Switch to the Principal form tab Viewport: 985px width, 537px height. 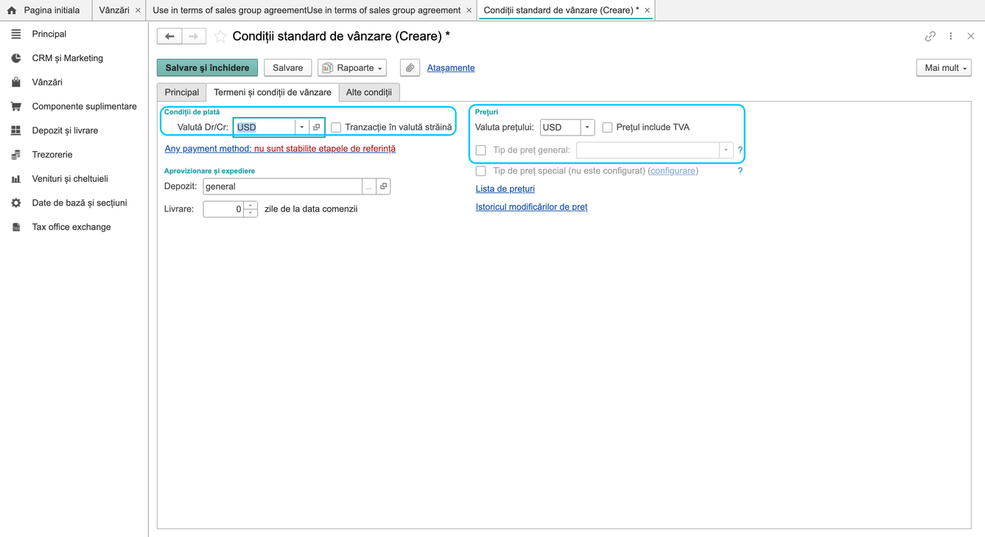click(x=182, y=92)
